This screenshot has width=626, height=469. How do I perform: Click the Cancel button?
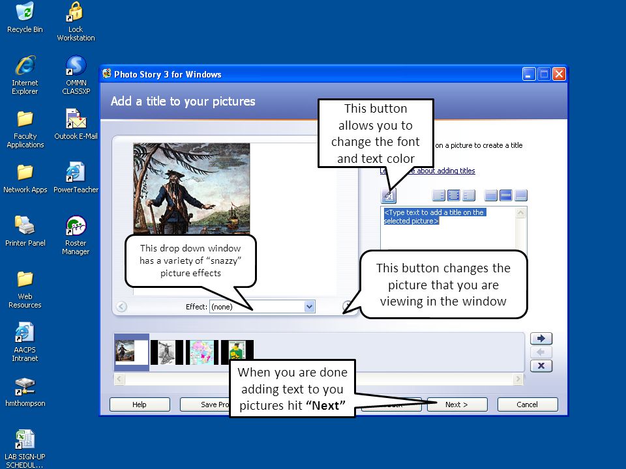click(x=528, y=405)
